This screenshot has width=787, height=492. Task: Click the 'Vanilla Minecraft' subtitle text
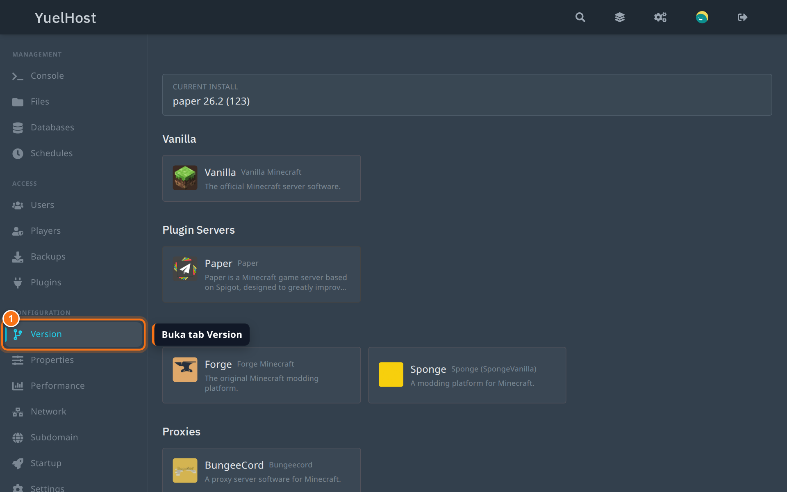(271, 172)
